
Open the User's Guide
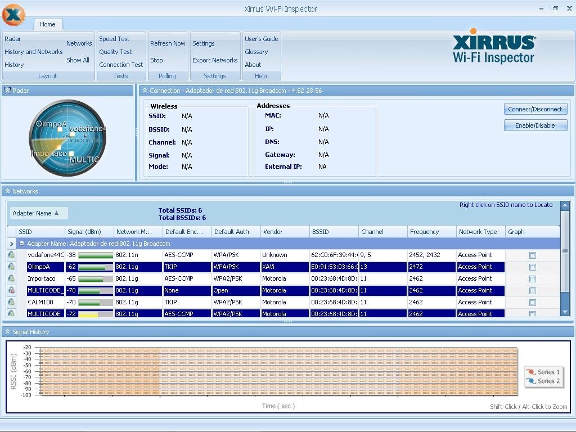pos(261,39)
